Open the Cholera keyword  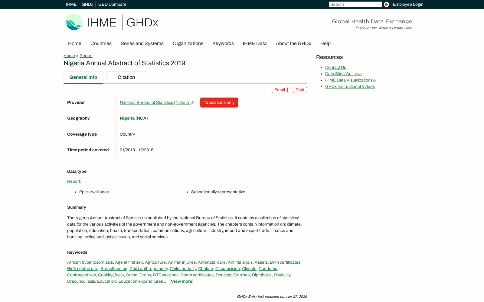tap(206, 268)
